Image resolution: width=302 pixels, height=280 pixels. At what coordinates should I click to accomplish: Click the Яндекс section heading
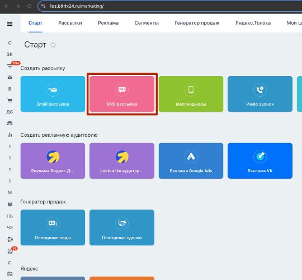coord(29,269)
